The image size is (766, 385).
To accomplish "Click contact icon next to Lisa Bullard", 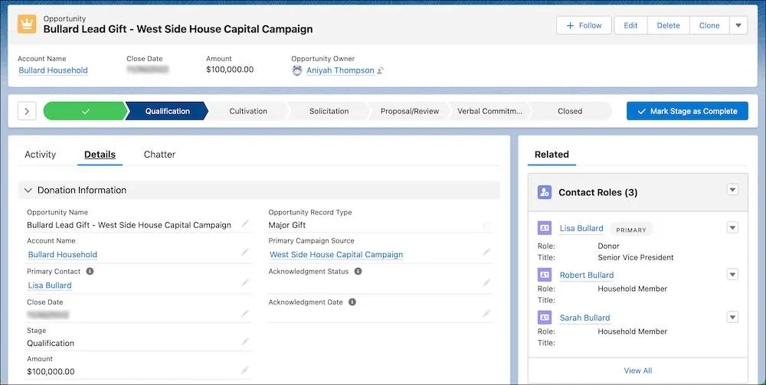I will click(x=544, y=228).
